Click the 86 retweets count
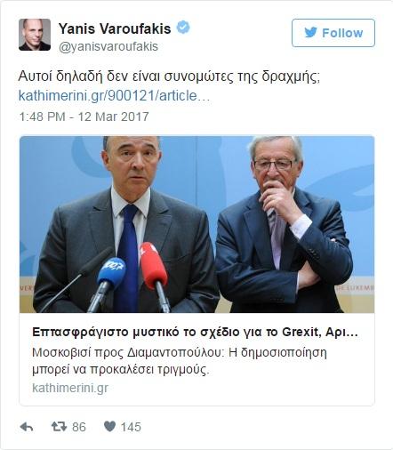The height and width of the screenshot is (450, 393). [x=79, y=427]
